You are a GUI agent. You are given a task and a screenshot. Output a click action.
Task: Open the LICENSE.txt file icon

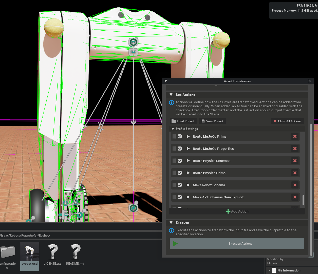(x=52, y=252)
